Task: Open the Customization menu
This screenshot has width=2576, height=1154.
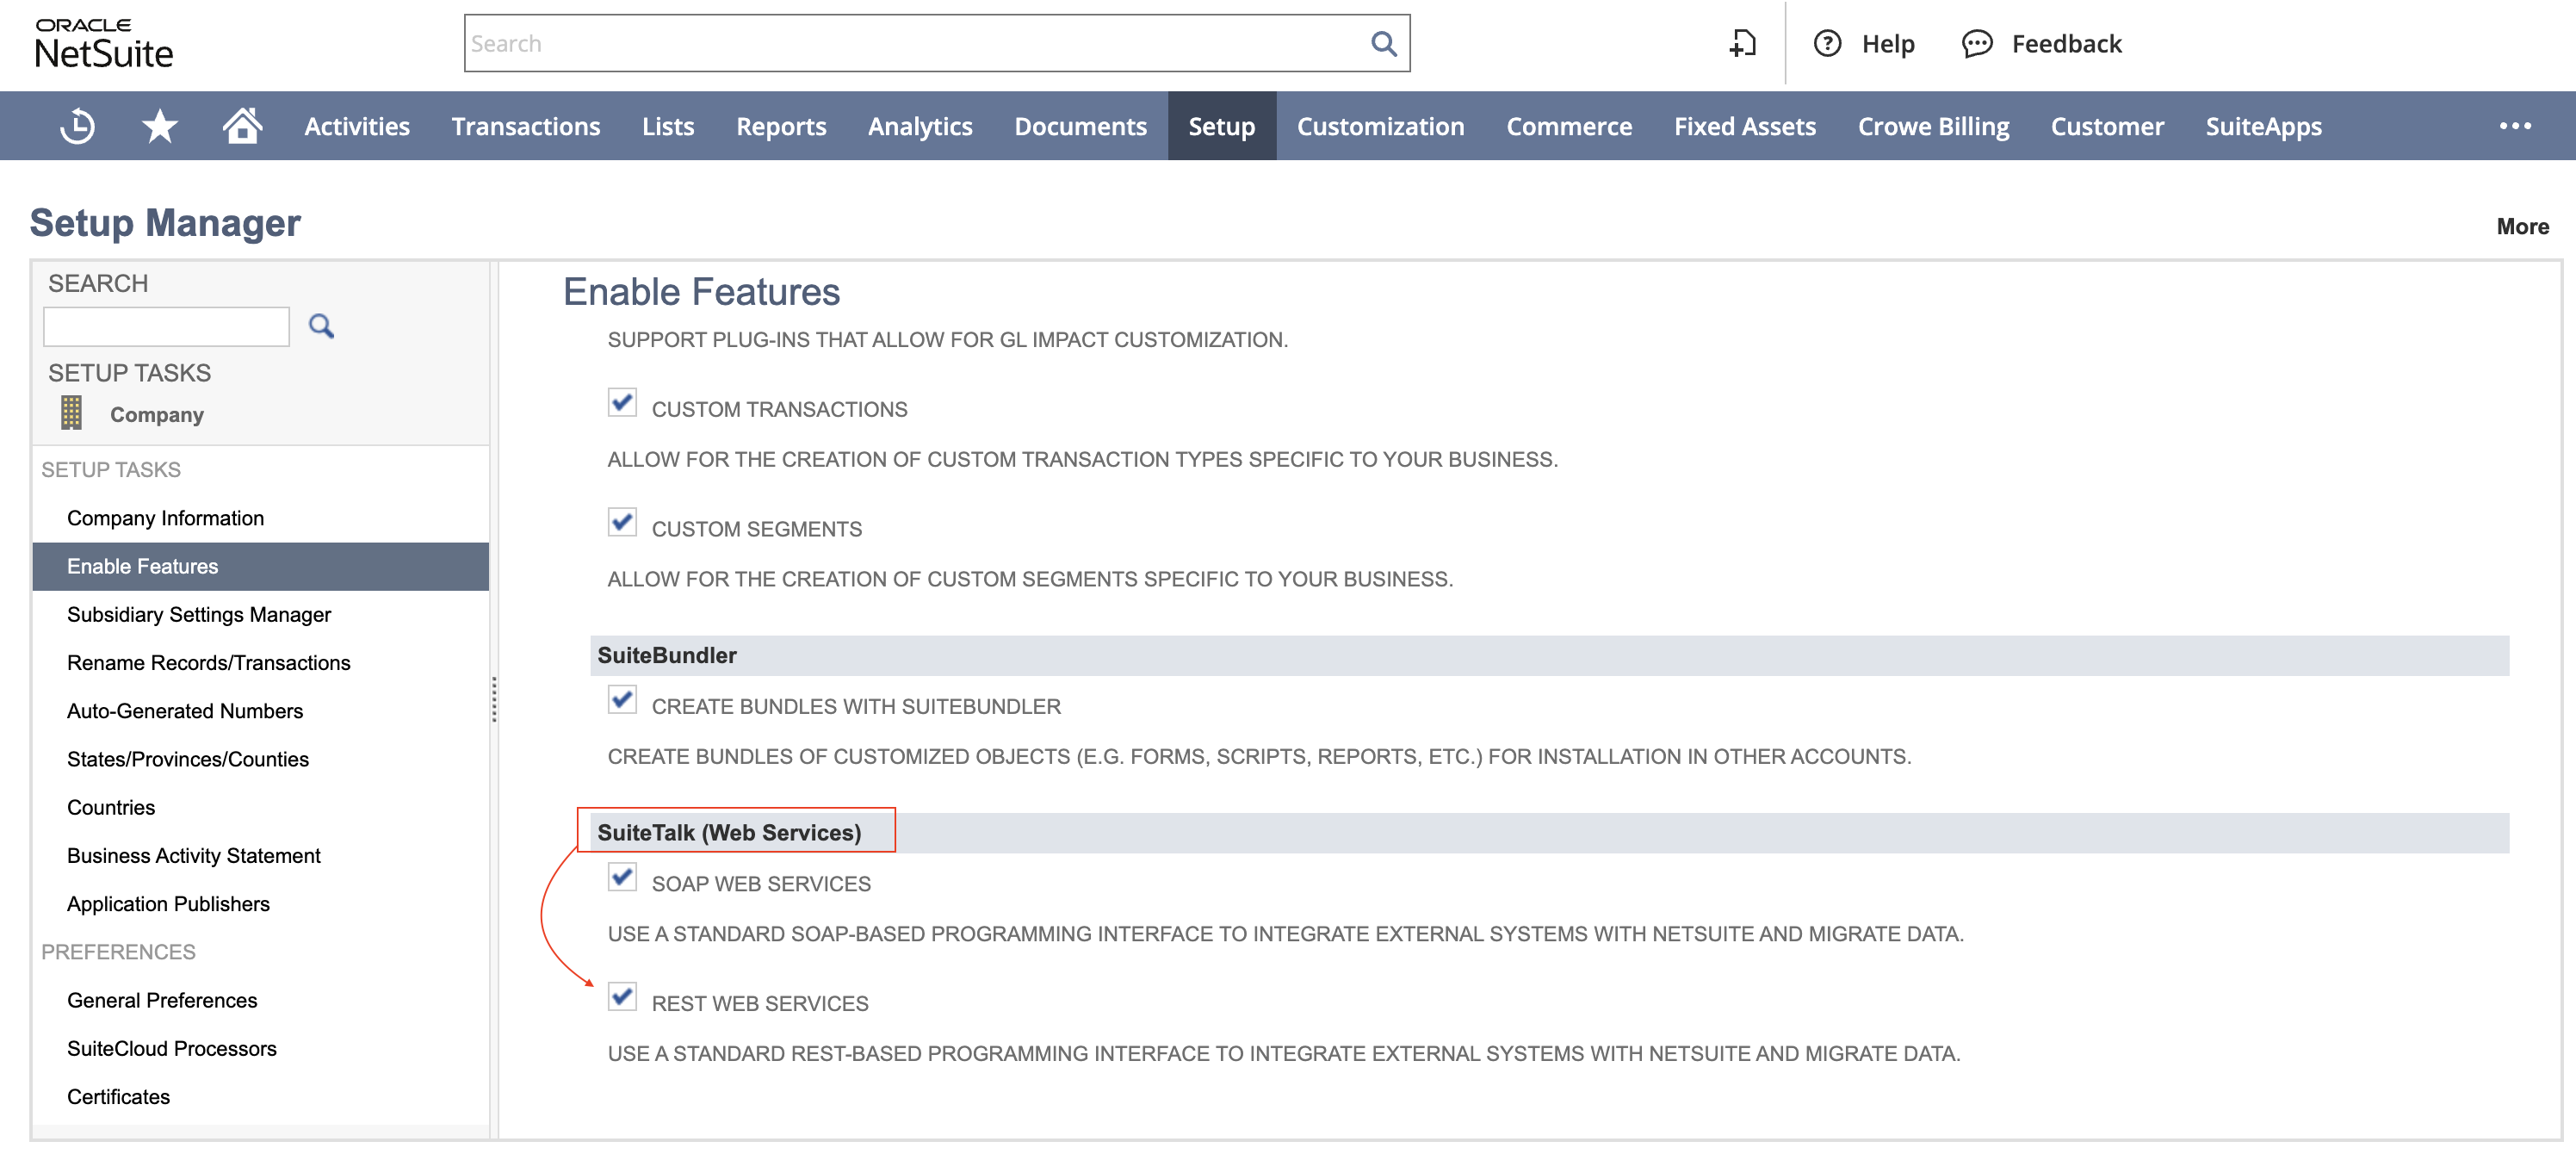Action: tap(1380, 126)
